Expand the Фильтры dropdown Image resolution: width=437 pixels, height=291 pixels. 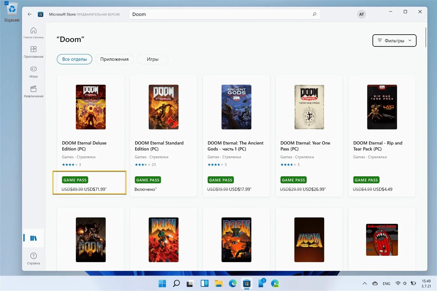394,40
